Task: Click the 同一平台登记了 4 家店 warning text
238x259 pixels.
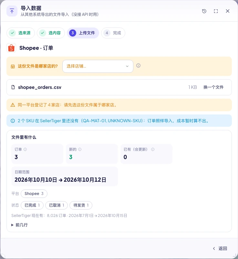Action: (x=67, y=105)
